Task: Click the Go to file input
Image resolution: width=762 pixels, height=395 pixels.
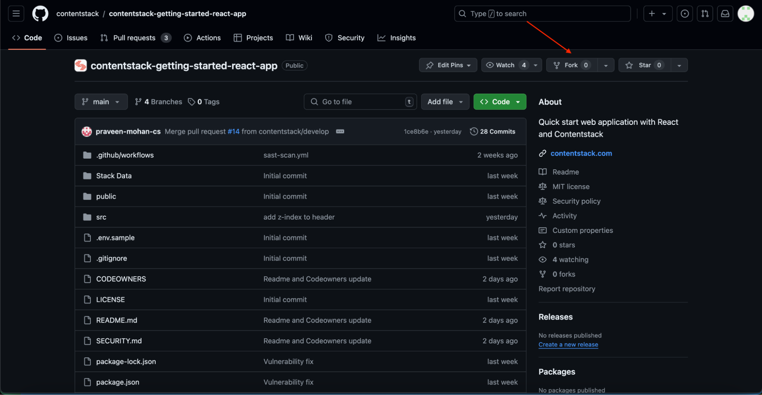Action: [360, 102]
